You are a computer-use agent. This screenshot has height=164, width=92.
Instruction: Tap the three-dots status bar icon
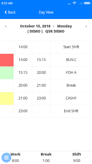69,4
